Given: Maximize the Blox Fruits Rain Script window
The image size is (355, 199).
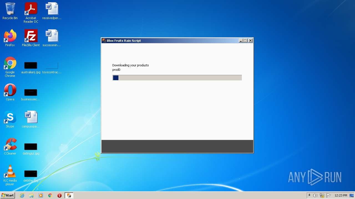Looking at the screenshot, I should (x=245, y=41).
